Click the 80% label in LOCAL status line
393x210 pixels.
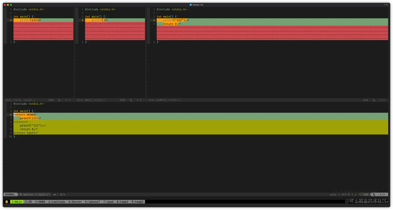click(x=51, y=100)
